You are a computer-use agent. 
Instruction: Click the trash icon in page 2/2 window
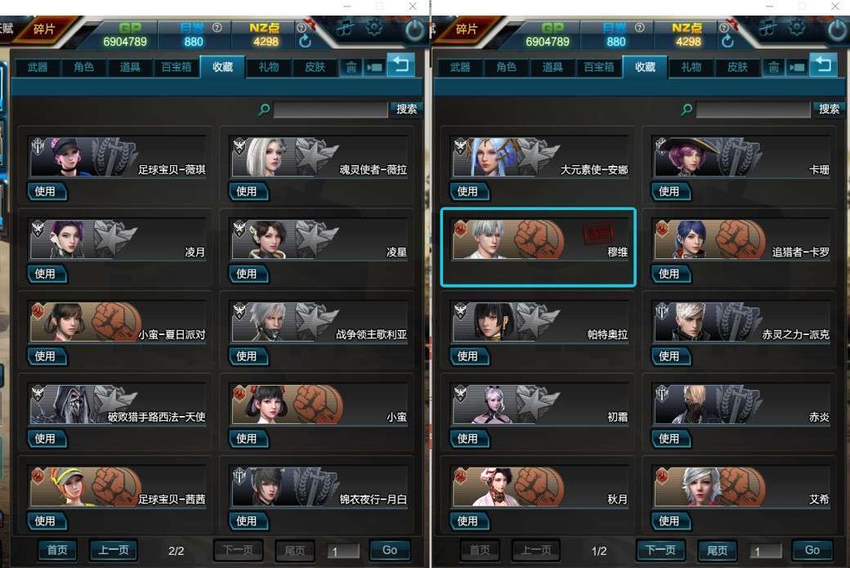point(351,67)
